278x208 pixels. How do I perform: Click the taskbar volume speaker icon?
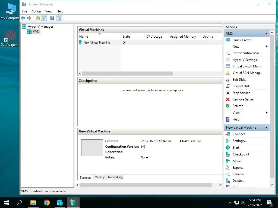click(243, 203)
